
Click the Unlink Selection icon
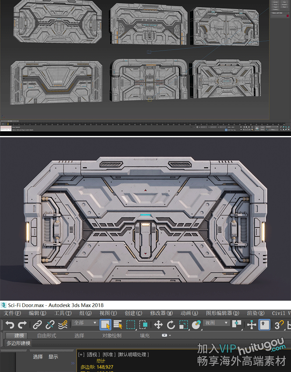click(x=50, y=325)
